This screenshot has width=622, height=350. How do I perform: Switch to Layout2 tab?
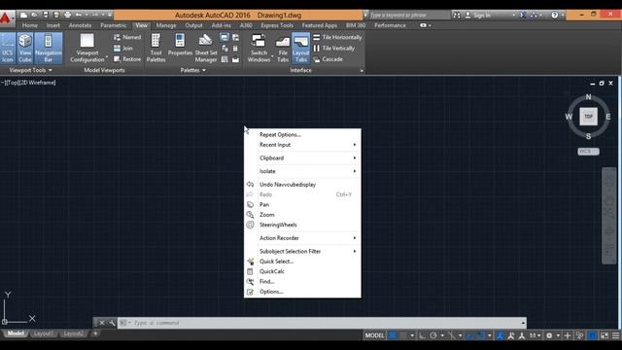[74, 333]
